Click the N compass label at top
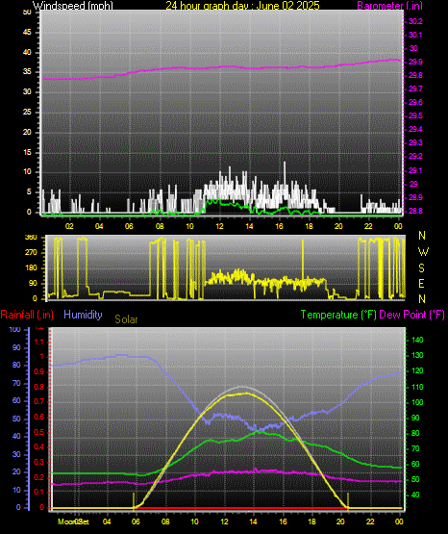 coord(422,236)
